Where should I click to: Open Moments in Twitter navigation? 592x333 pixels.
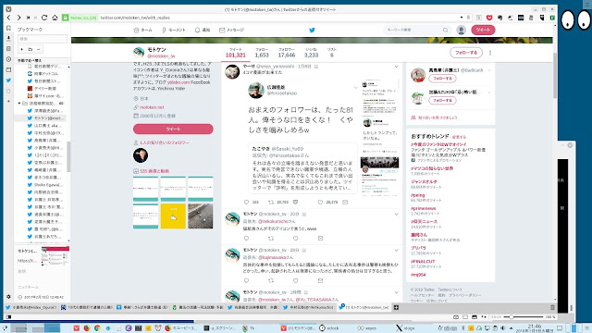click(173, 30)
